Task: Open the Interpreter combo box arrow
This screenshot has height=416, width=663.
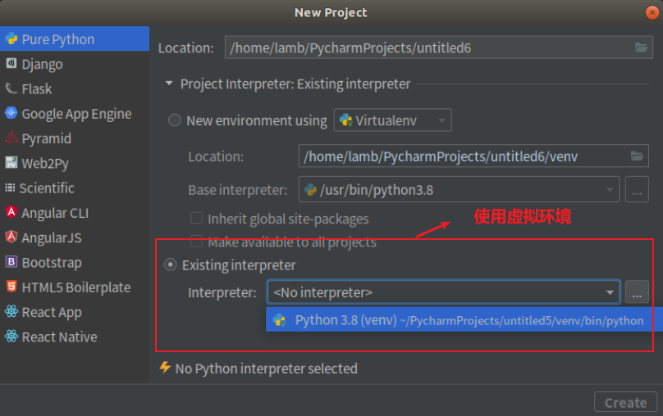Action: click(610, 292)
